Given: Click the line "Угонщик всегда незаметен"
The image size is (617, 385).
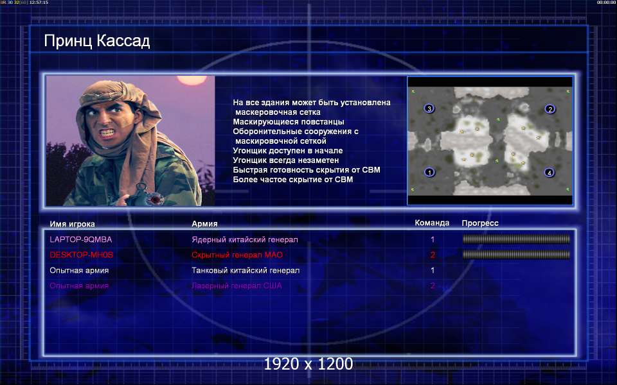Looking at the screenshot, I should [x=285, y=160].
